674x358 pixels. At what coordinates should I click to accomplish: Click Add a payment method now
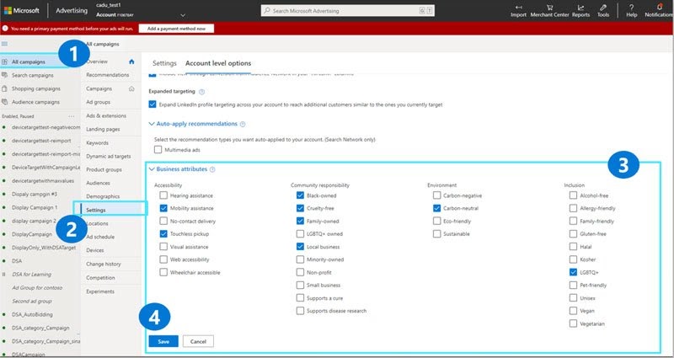pos(176,29)
